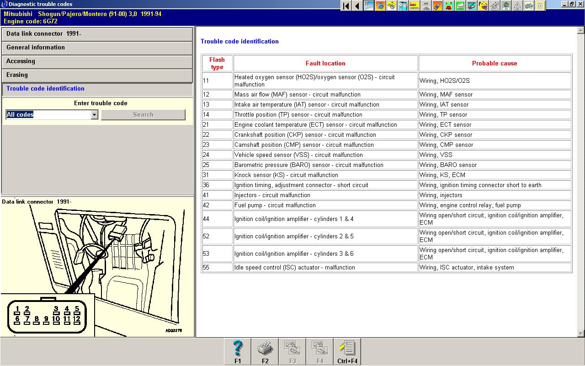Viewport: 585px width, 366px height.
Task: Select the cylinders 2 & 5 ignition coil text
Action: 294,236
